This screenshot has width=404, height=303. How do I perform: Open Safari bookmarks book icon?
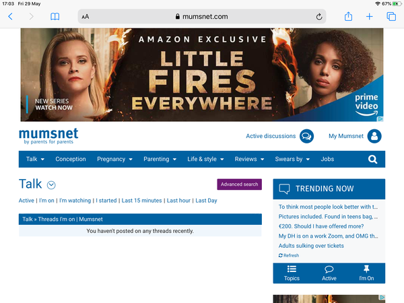coord(55,16)
